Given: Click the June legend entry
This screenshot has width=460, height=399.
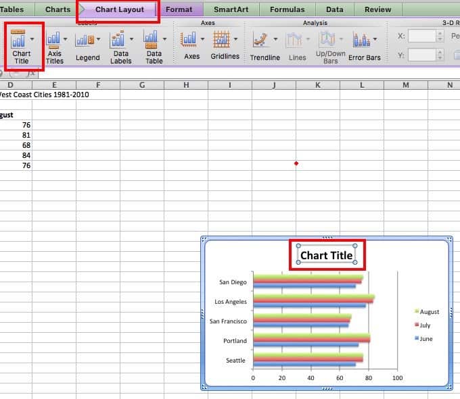Looking at the screenshot, I should pyautogui.click(x=423, y=339).
